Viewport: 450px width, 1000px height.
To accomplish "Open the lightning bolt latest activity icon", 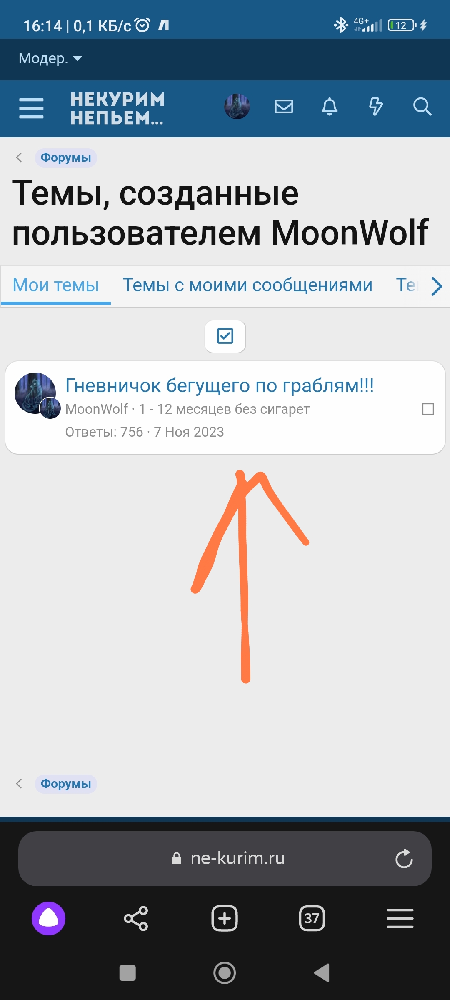I will 376,107.
